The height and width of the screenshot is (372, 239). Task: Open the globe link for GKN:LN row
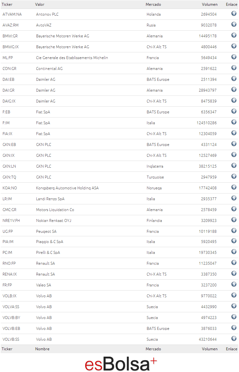(x=234, y=165)
